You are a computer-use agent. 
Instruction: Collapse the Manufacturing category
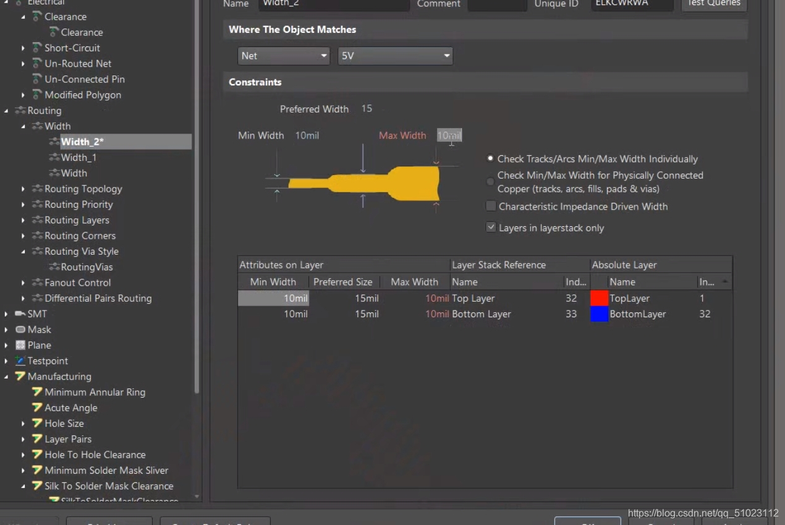click(x=6, y=376)
